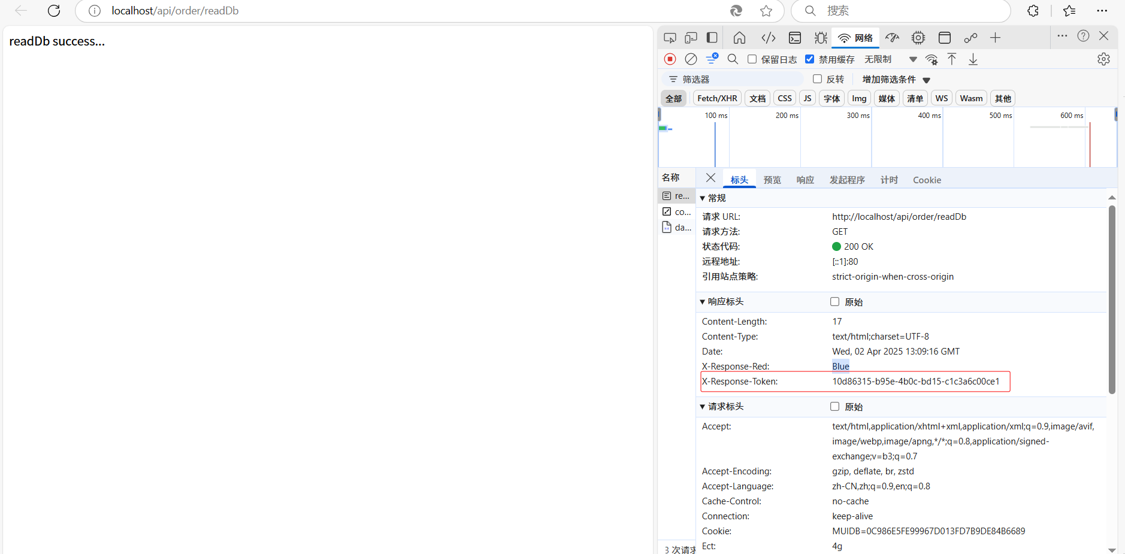Stop recording network log
The width and height of the screenshot is (1125, 554).
pos(670,59)
